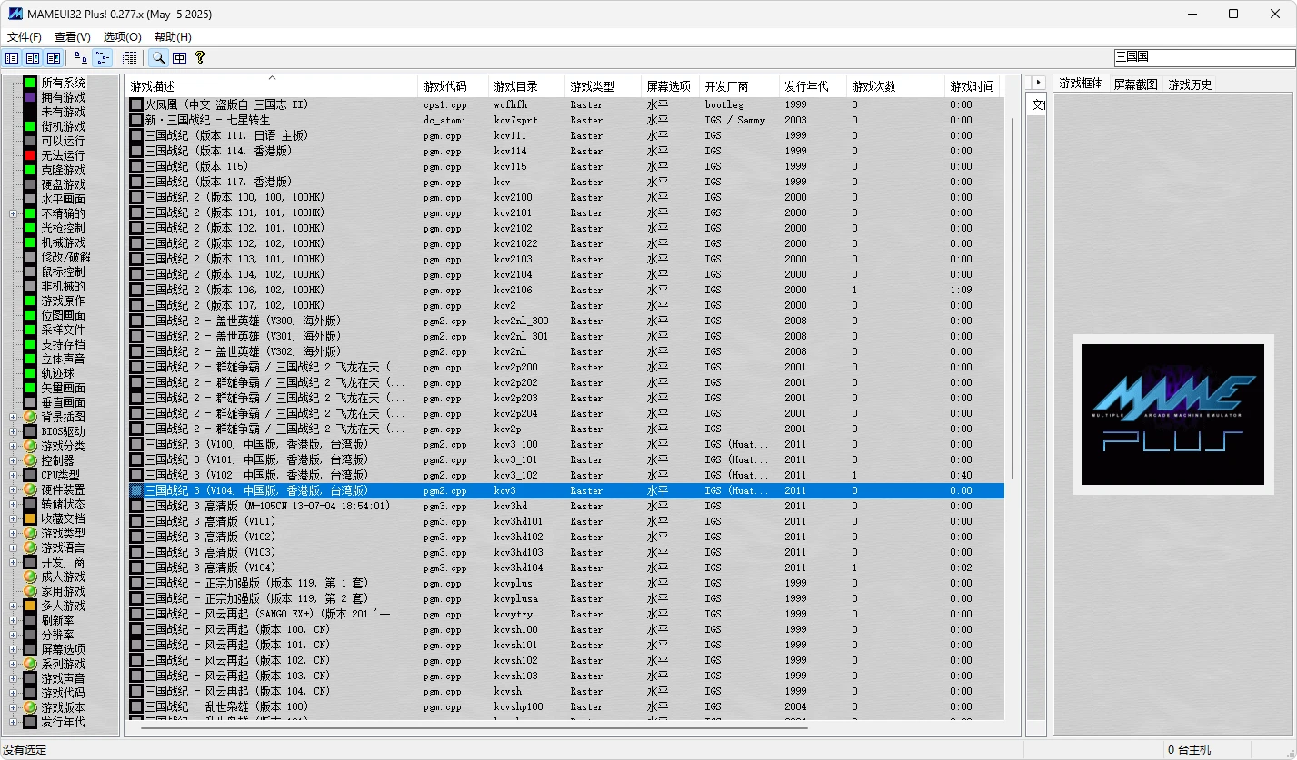Toggle the grouped tree view toolbar button

pos(102,58)
